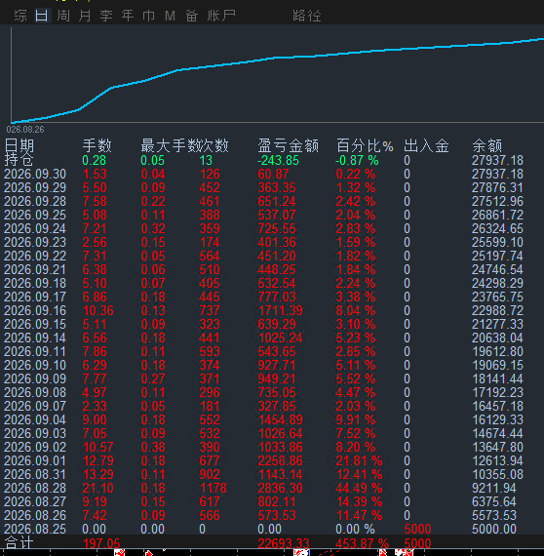Open the 周 weekly tab
This screenshot has width=544, height=556.
click(63, 16)
